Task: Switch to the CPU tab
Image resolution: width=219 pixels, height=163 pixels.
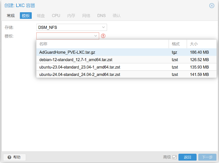Action: coord(56,16)
